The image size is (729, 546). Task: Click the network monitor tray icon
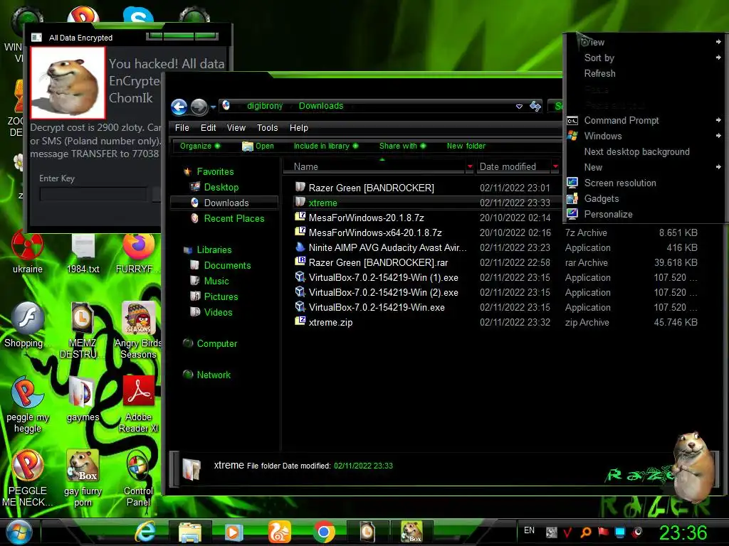pos(620,532)
